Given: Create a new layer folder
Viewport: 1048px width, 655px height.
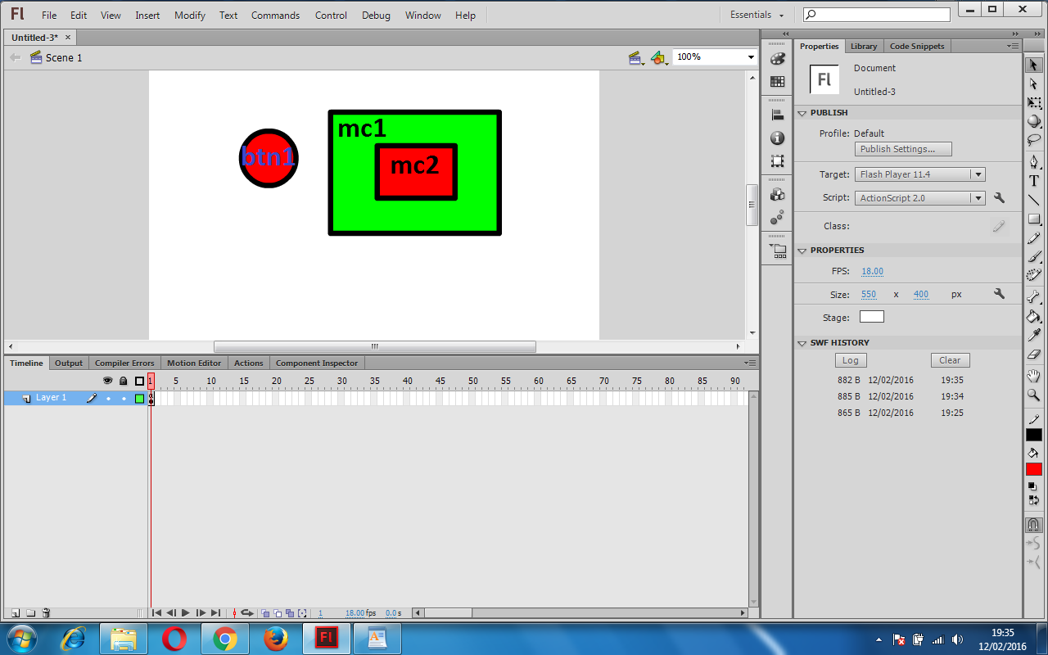Looking at the screenshot, I should pos(30,612).
